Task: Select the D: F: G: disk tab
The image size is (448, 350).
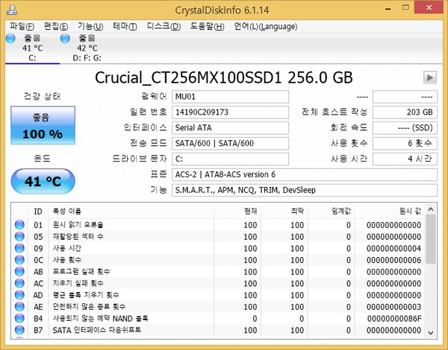Action: (x=87, y=48)
